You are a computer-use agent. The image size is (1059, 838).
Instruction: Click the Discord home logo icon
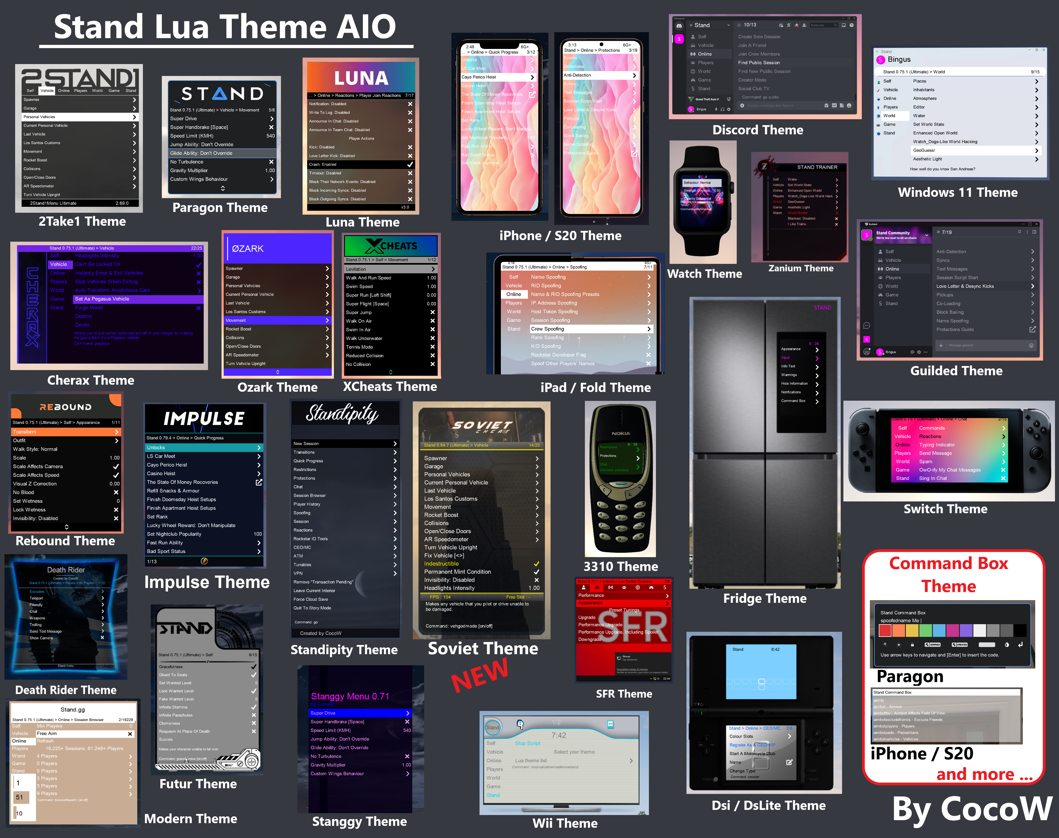click(x=679, y=26)
